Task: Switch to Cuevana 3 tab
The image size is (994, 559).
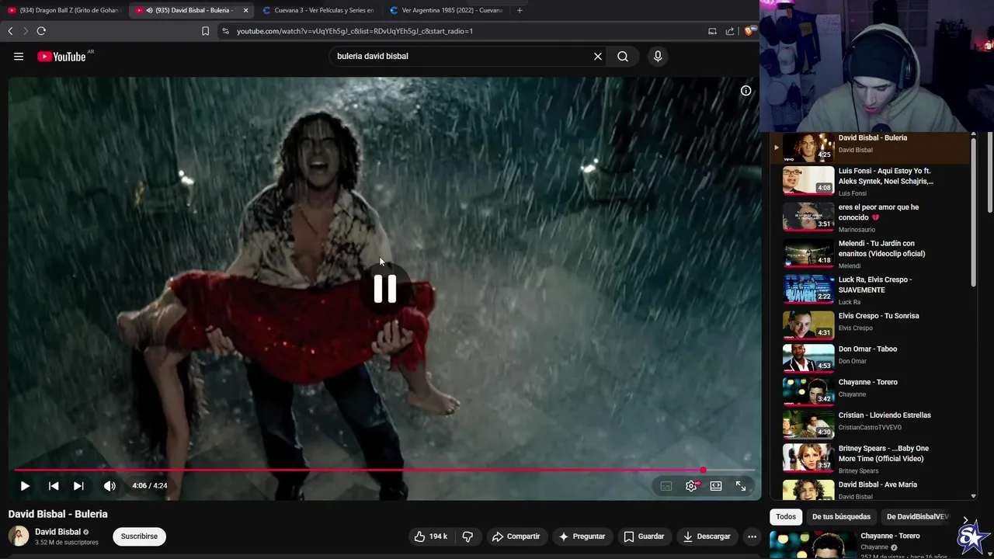Action: (x=318, y=10)
